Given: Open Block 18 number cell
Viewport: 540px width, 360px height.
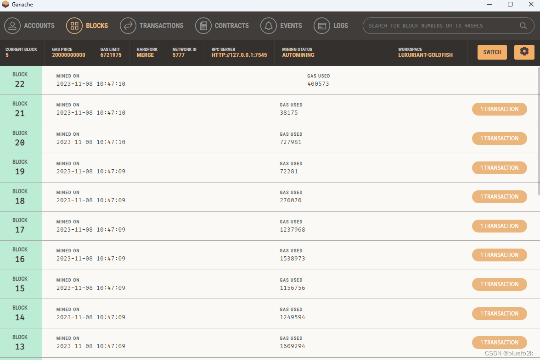Looking at the screenshot, I should pos(21,197).
